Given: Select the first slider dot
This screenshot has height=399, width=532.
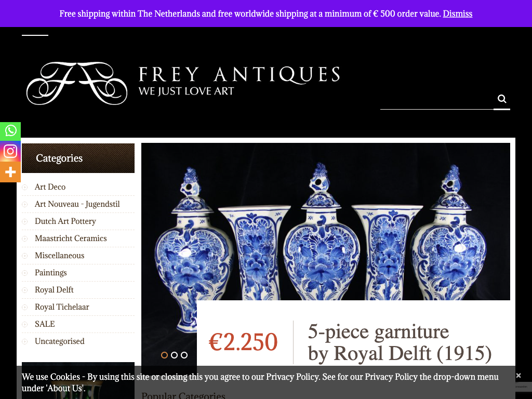Looking at the screenshot, I should point(164,355).
